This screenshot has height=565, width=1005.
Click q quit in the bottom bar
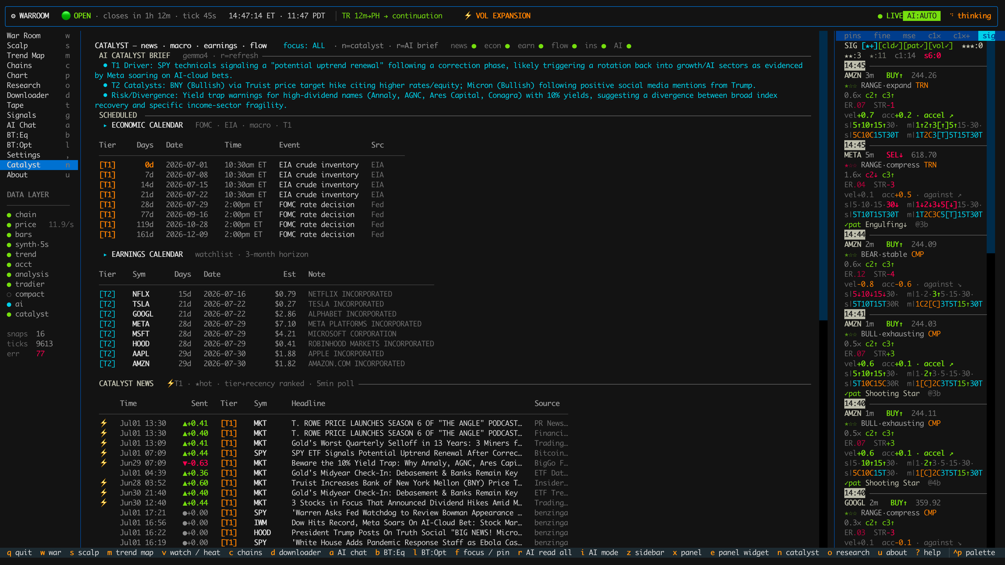click(x=19, y=552)
